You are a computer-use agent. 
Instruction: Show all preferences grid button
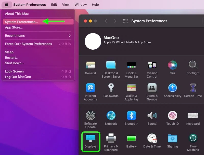[x=125, y=21]
